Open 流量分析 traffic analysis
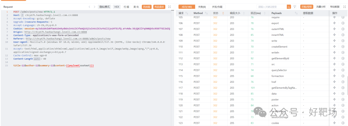This screenshot has height=126, width=348. pos(321,7)
